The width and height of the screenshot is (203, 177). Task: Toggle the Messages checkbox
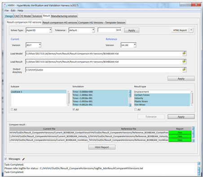pyautogui.click(x=6, y=159)
